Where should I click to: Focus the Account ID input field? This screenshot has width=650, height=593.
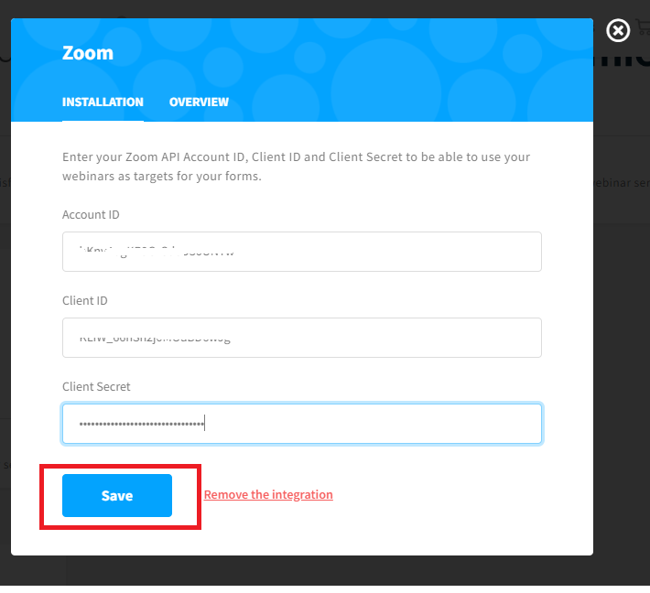click(x=302, y=252)
